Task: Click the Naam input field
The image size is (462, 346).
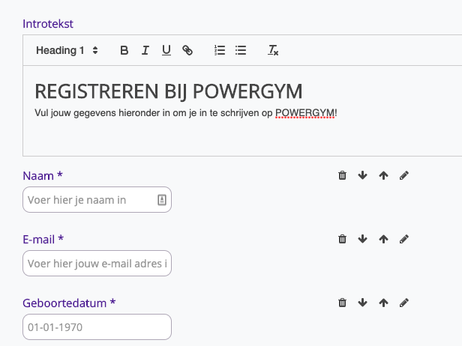Action: pyautogui.click(x=97, y=199)
